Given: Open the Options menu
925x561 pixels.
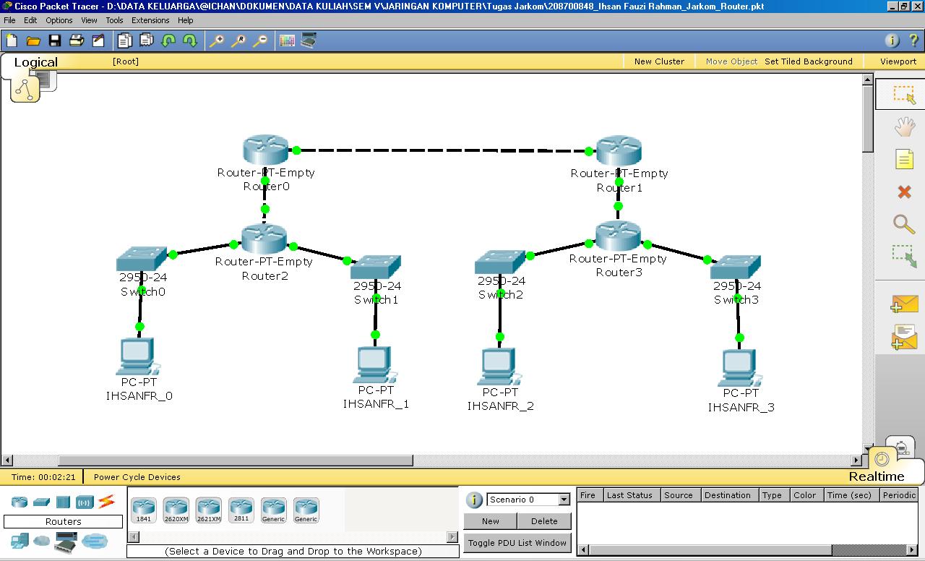Looking at the screenshot, I should (x=59, y=20).
